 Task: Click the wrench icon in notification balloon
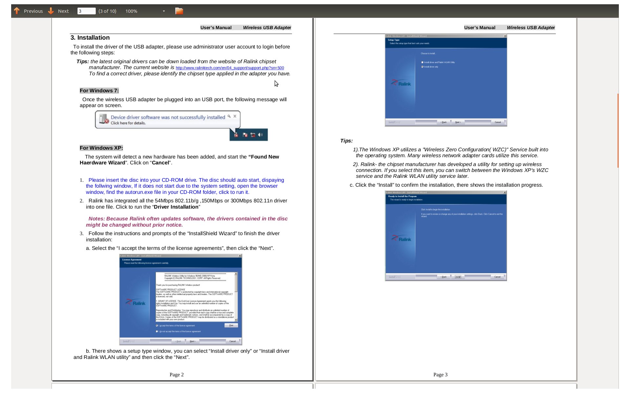(229, 116)
